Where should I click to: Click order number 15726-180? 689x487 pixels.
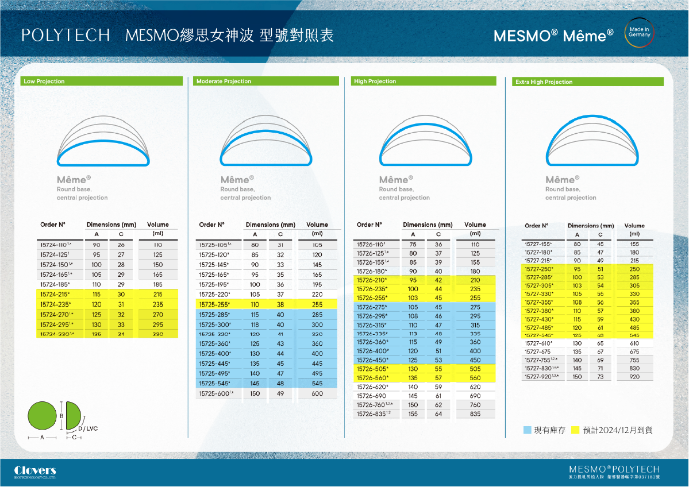point(372,272)
